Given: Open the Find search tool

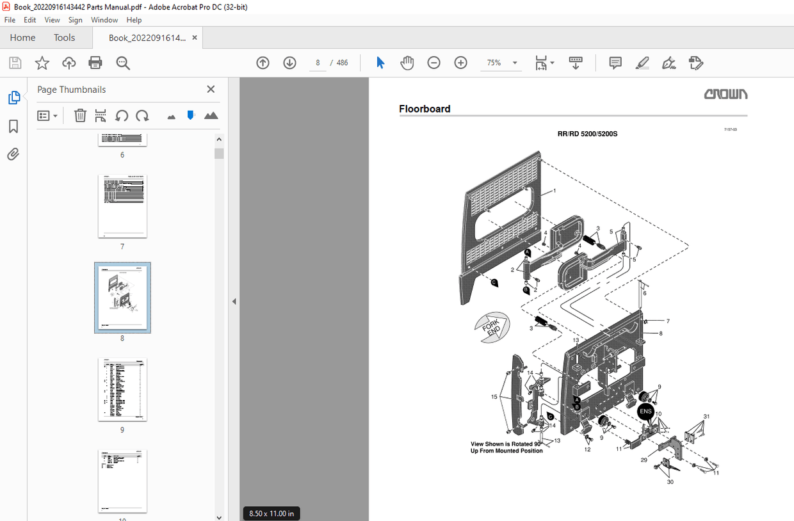Looking at the screenshot, I should 122,63.
